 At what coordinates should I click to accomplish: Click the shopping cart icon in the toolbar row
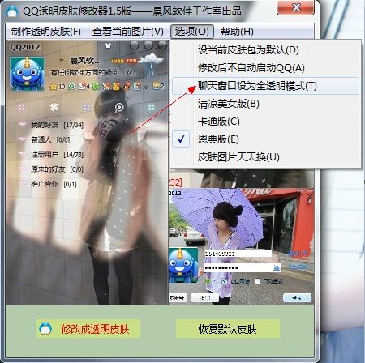click(106, 87)
